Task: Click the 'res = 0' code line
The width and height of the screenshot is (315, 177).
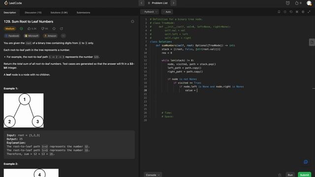Action: [x=167, y=53]
